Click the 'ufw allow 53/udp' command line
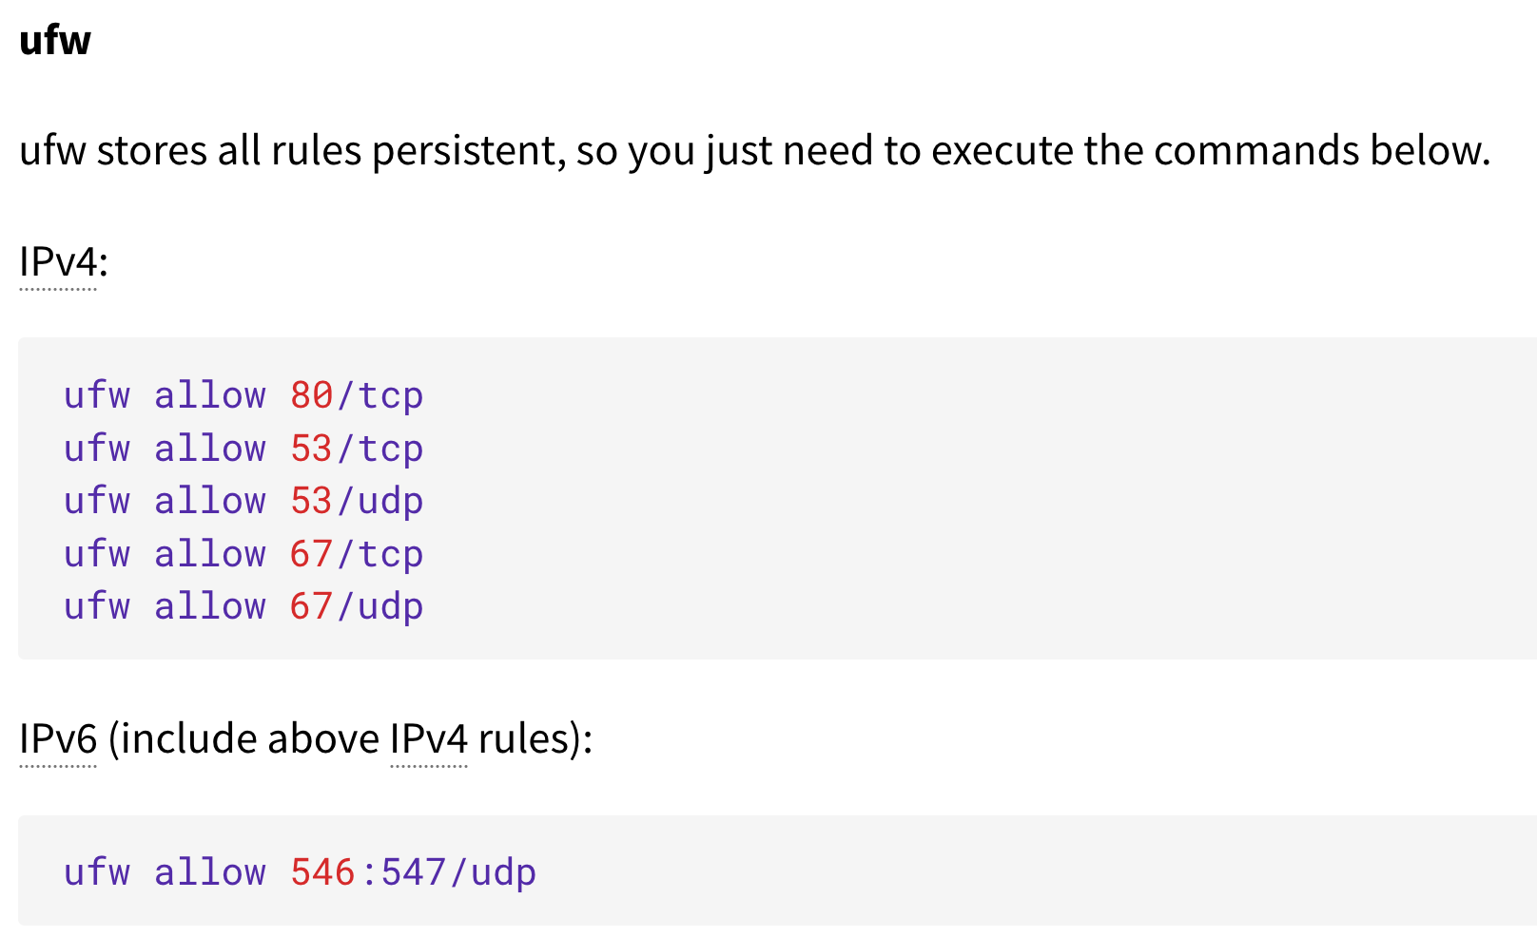The width and height of the screenshot is (1537, 937). [243, 501]
